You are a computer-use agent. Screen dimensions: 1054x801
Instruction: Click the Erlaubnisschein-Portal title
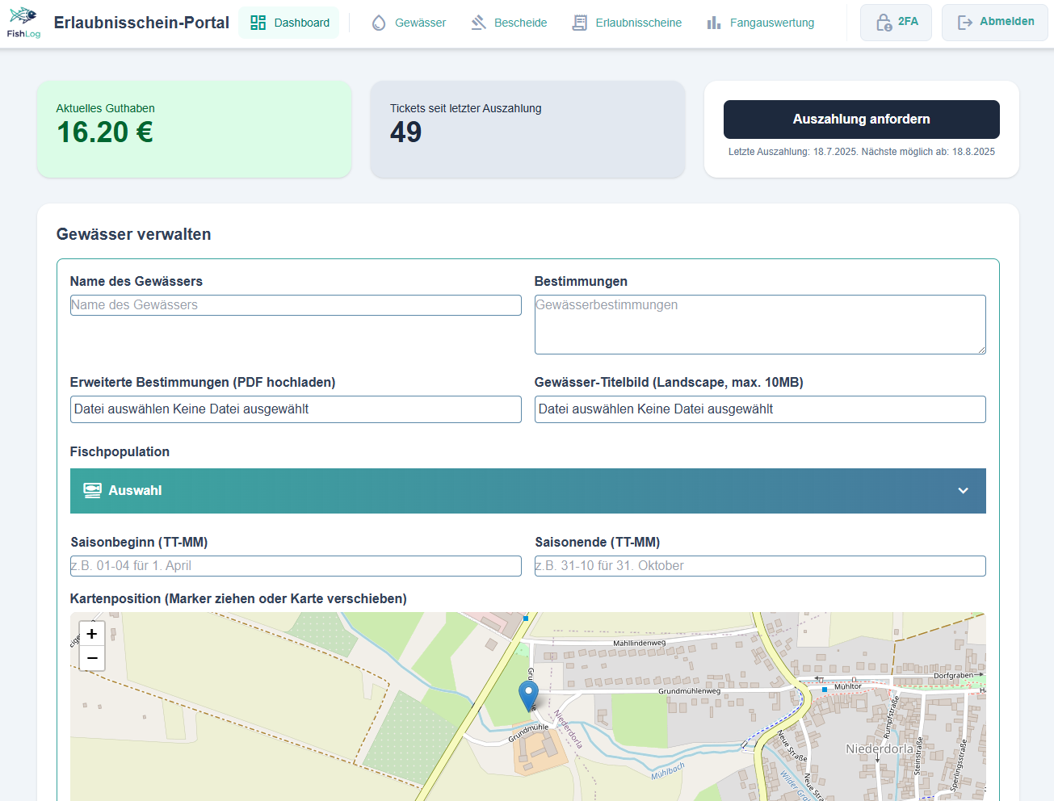tap(141, 23)
